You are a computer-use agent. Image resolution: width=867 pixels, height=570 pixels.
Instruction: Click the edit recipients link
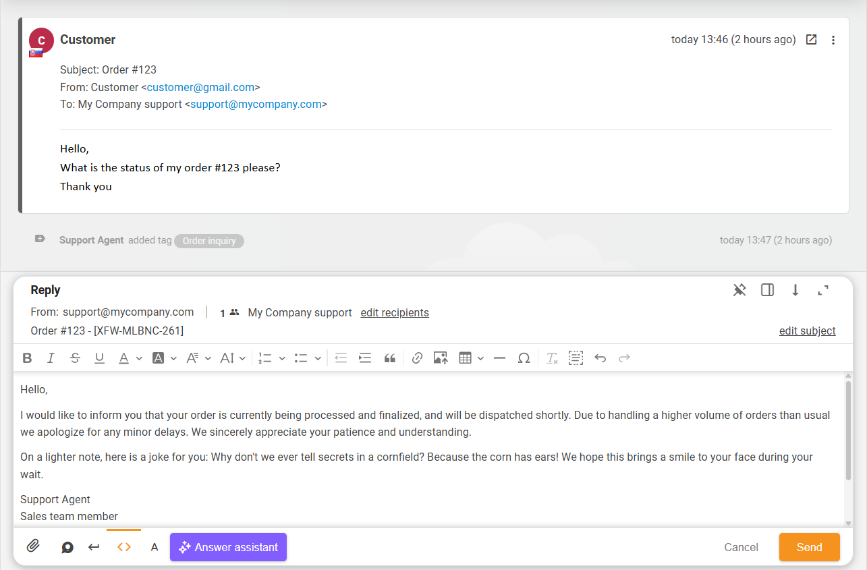click(395, 312)
